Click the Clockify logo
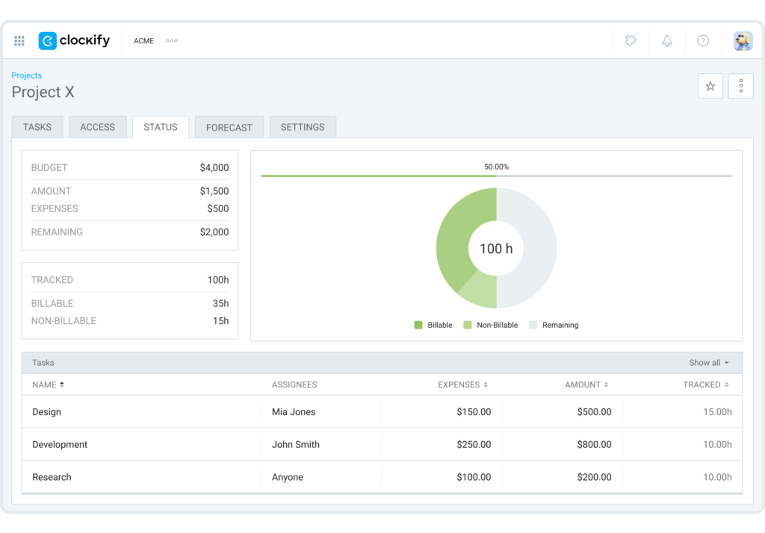 (74, 40)
